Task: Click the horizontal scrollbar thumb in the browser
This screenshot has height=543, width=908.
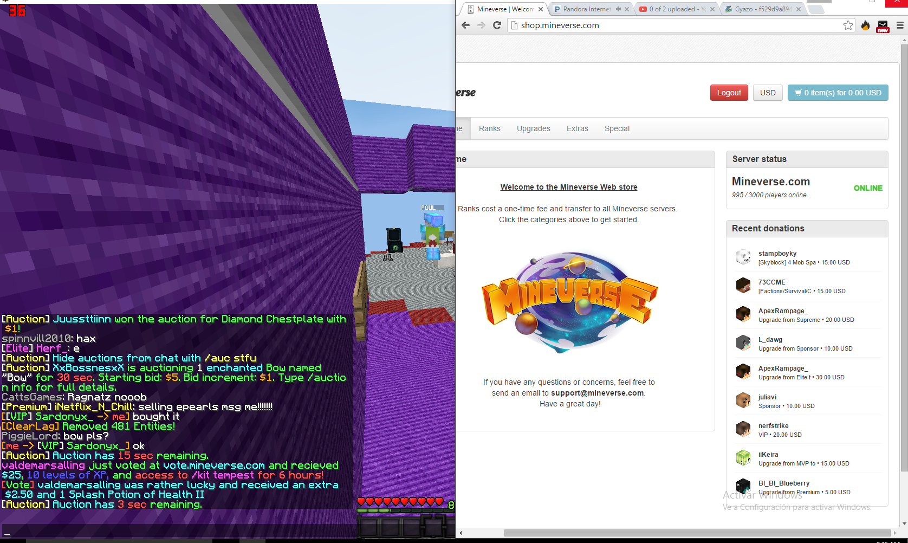Action: (697, 533)
